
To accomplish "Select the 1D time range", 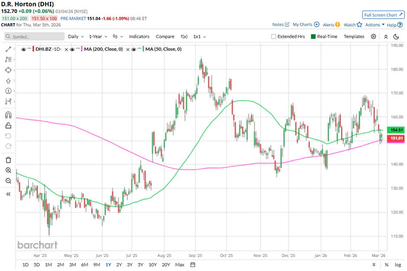I will (x=26, y=264).
